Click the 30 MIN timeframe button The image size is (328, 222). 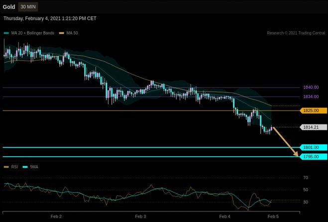[28, 7]
